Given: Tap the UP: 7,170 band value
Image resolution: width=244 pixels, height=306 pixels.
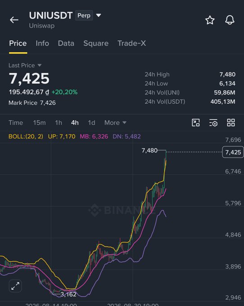Looking at the screenshot, I should coord(62,136).
